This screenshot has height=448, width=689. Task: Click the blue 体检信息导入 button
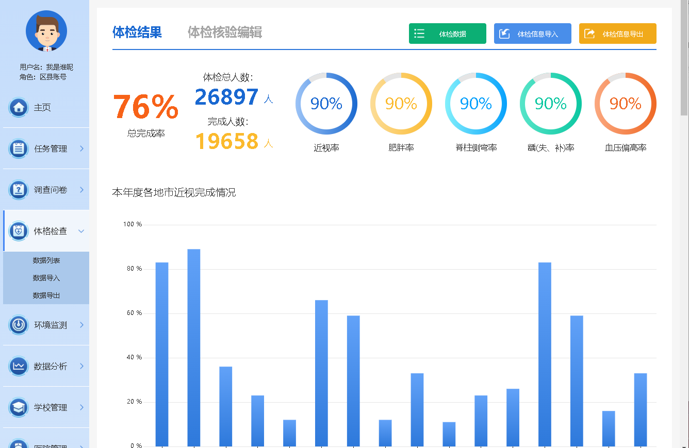[533, 34]
